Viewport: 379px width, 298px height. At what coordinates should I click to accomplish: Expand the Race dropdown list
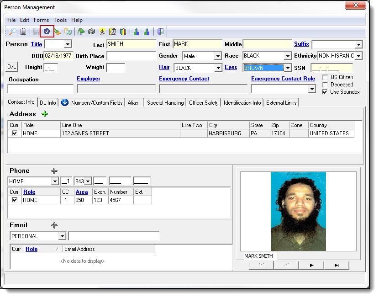288,56
